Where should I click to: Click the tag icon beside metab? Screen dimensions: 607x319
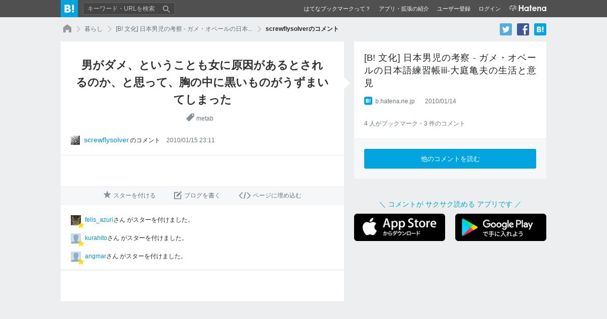190,117
